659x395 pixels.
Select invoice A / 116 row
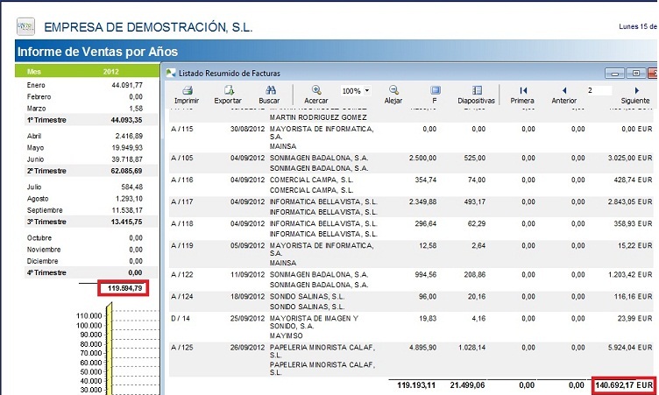[411, 185]
